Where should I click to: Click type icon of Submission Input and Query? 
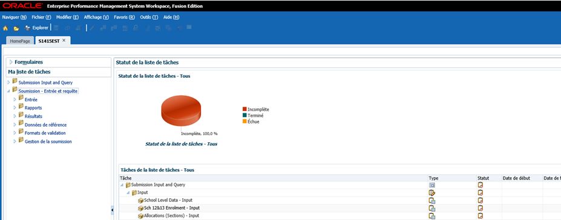pyautogui.click(x=432, y=185)
